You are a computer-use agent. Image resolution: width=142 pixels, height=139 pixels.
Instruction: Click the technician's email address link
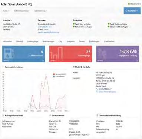(49, 32)
